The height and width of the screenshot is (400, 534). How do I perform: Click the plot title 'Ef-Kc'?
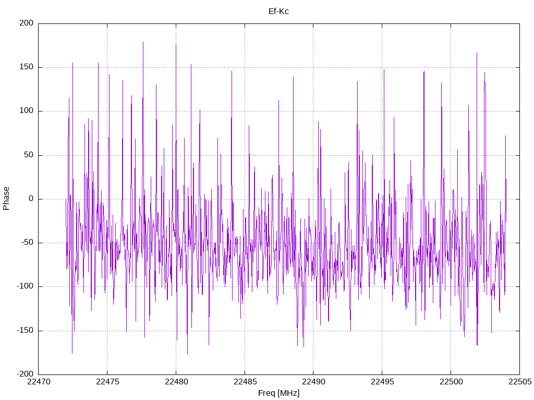point(278,11)
